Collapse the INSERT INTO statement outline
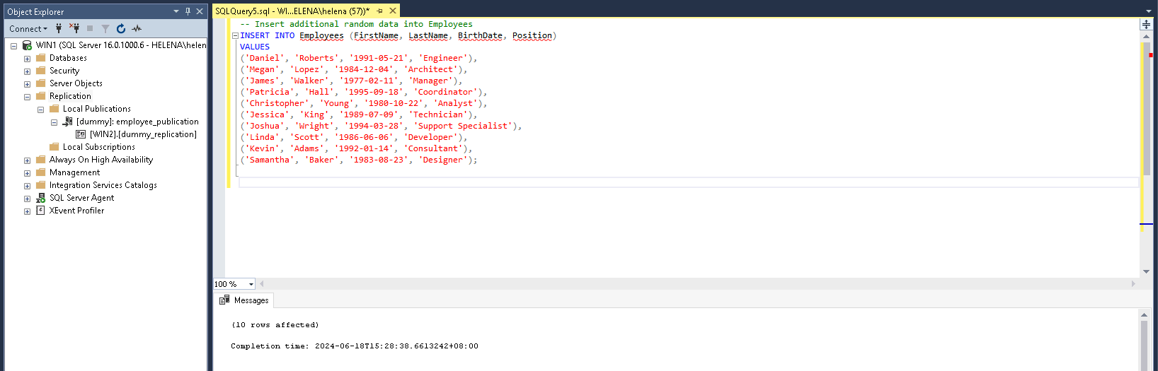Image resolution: width=1158 pixels, height=371 pixels. 235,35
